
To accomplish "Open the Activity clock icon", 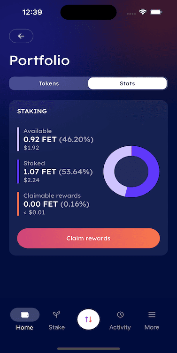I will tap(120, 315).
